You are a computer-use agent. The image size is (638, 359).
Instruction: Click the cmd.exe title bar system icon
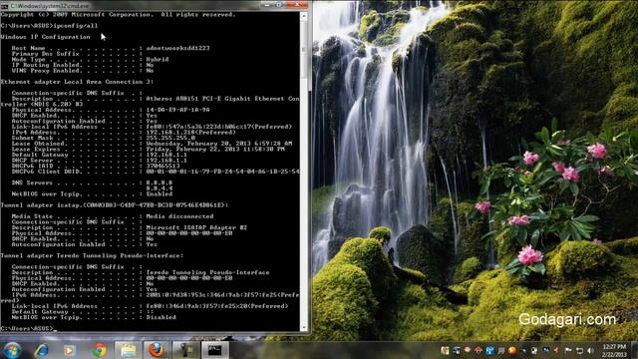point(4,6)
